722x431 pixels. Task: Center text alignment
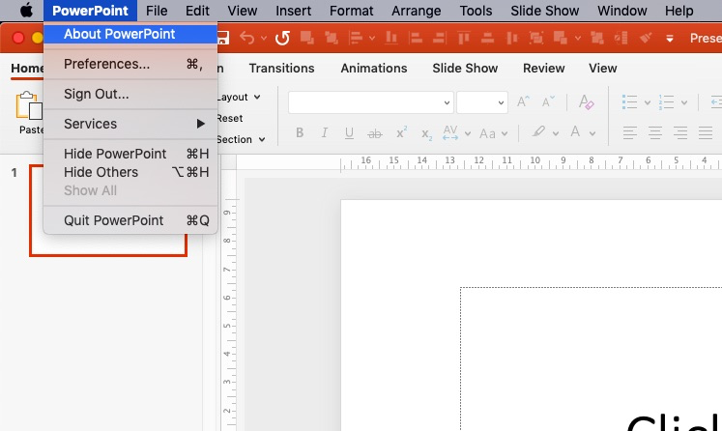tap(654, 132)
